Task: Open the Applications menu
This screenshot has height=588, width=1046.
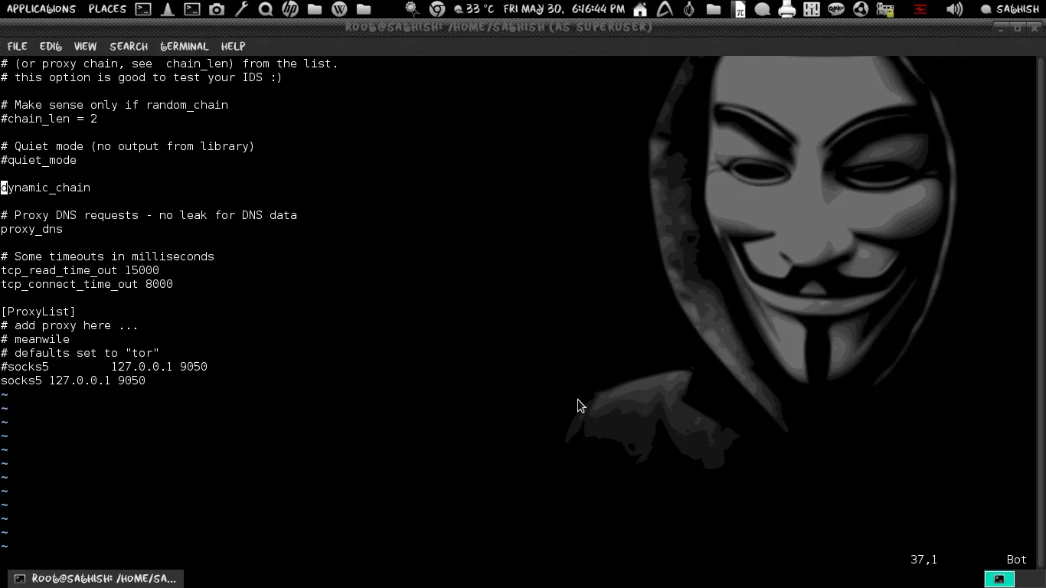Action: tap(41, 9)
